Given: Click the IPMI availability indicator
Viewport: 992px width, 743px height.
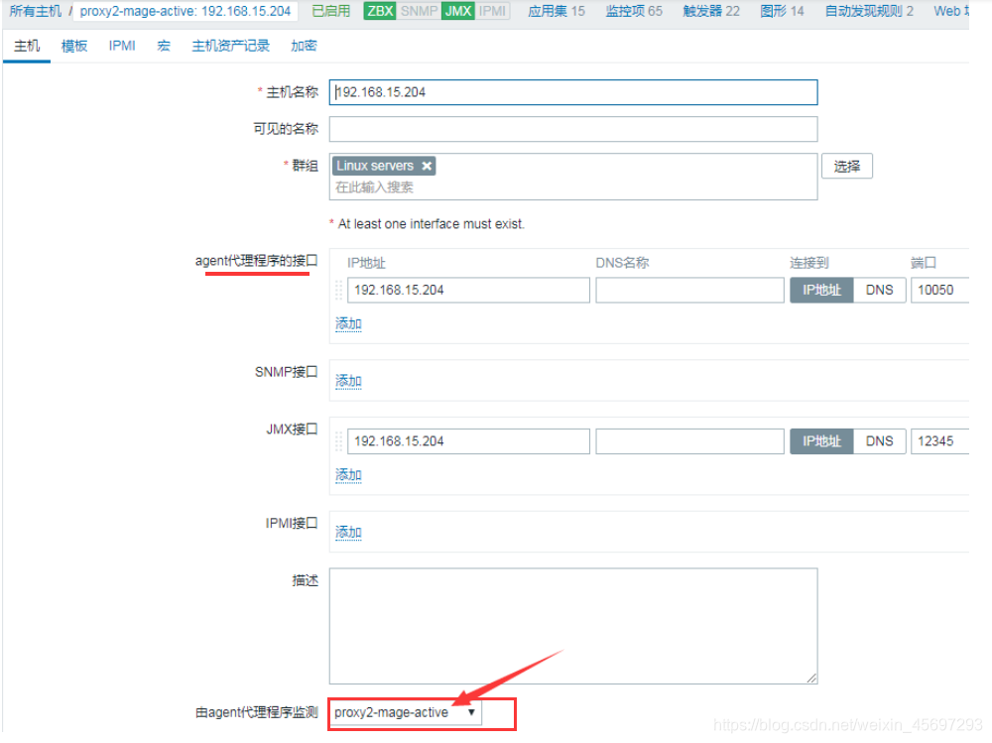Looking at the screenshot, I should [492, 11].
